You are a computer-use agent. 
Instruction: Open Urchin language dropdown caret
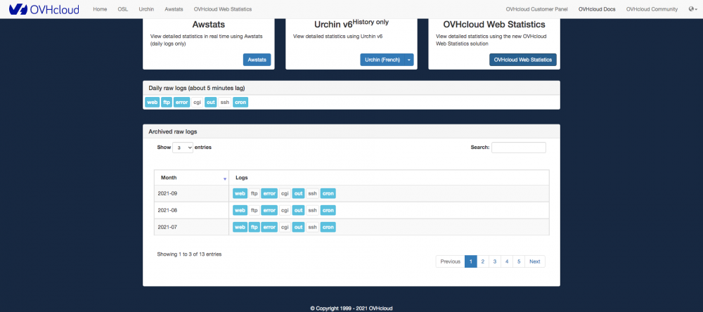(409, 60)
